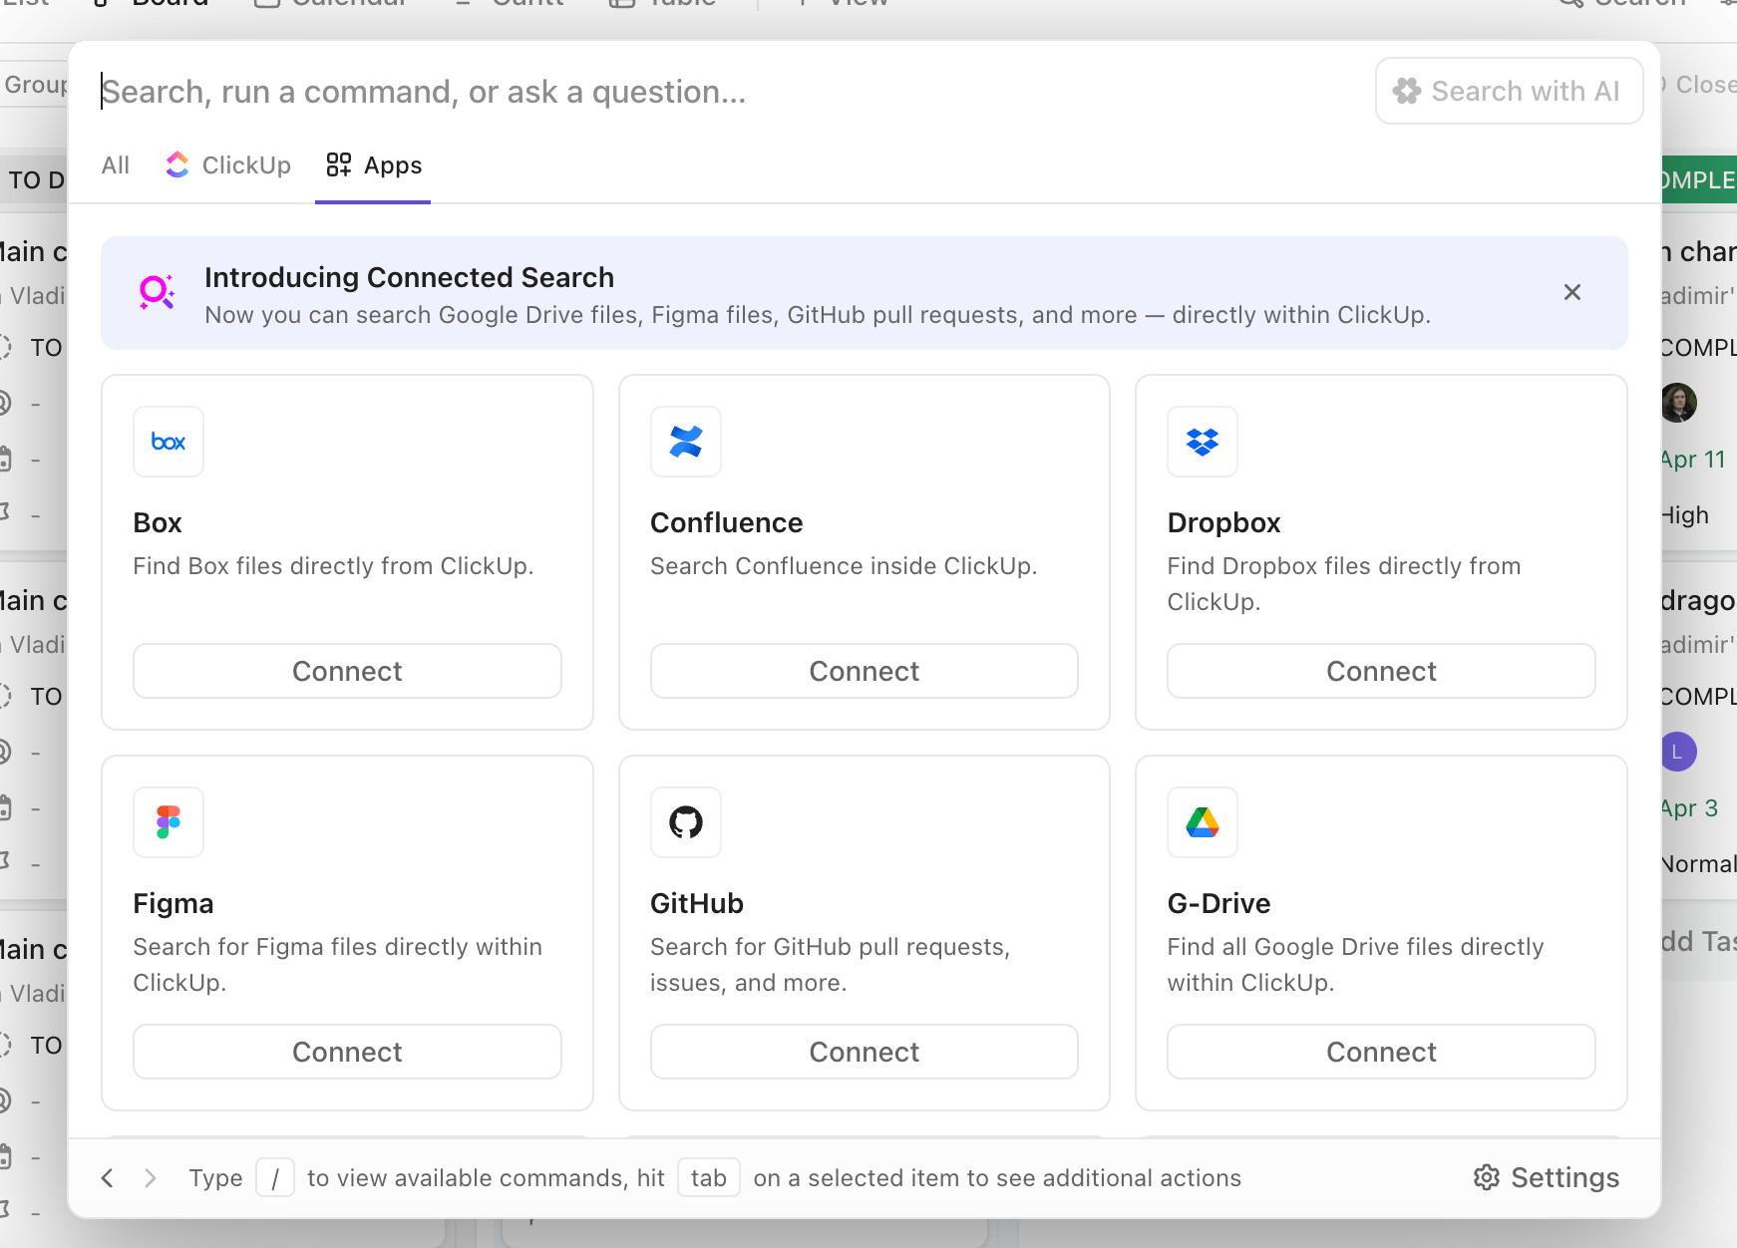Click the Figma logo icon
The image size is (1737, 1248).
pyautogui.click(x=169, y=822)
